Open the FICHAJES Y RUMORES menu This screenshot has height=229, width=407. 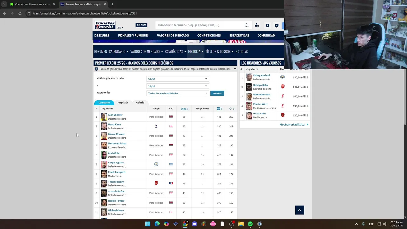click(133, 35)
